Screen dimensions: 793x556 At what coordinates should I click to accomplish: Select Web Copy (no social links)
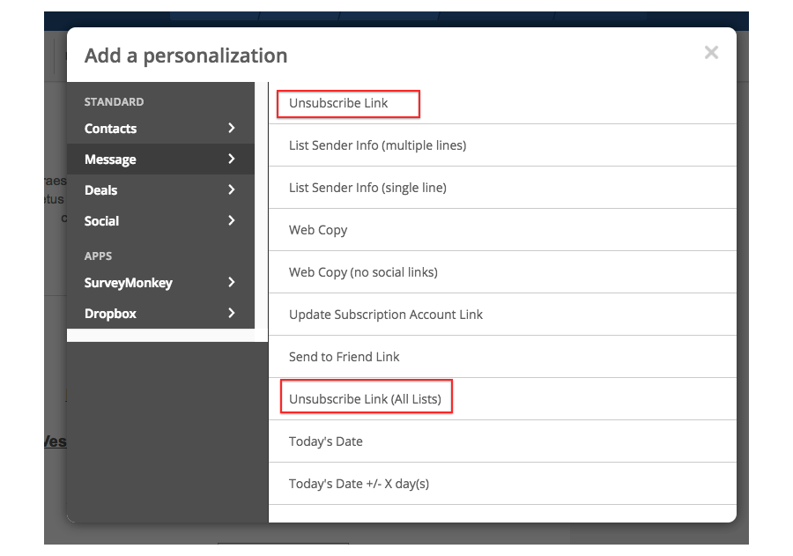tap(363, 272)
